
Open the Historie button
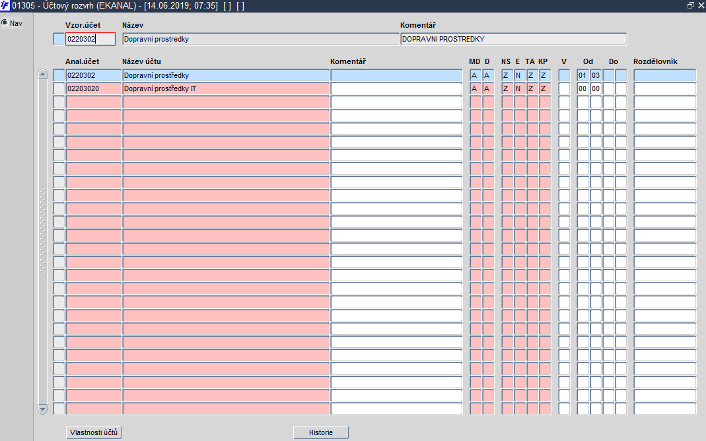(x=321, y=432)
